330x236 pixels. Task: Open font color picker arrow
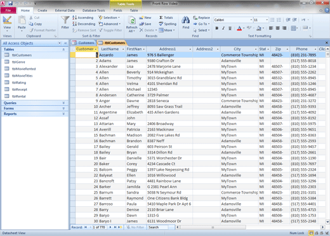[244, 28]
